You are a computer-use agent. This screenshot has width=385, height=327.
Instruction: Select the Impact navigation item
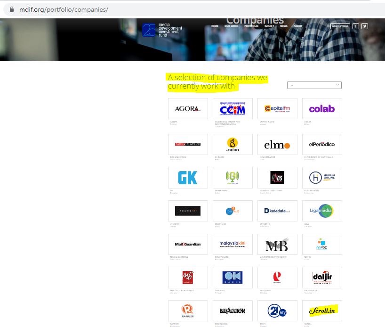pyautogui.click(x=269, y=26)
